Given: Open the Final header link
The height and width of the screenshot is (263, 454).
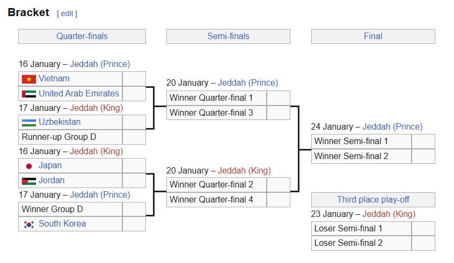Looking at the screenshot, I should pyautogui.click(x=373, y=36).
